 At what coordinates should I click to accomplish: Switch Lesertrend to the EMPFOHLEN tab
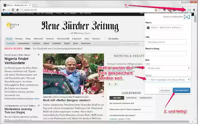(131, 98)
